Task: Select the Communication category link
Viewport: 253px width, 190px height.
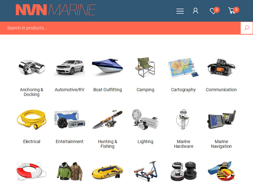Action: [x=221, y=89]
